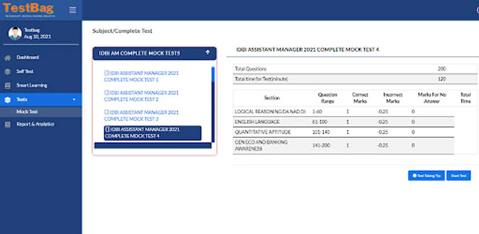Click the Dashboard home icon
Image resolution: width=479 pixels, height=234 pixels.
pyautogui.click(x=8, y=58)
